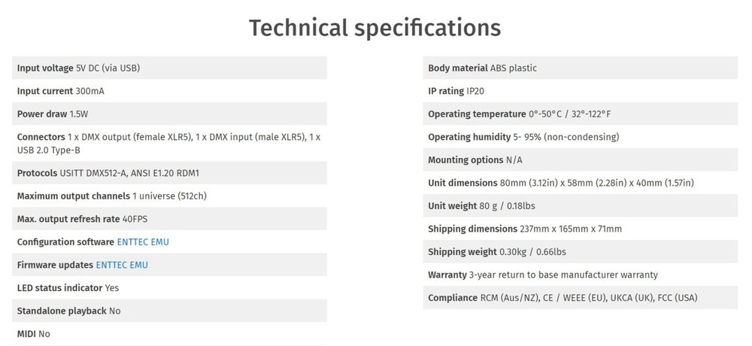Click the Connectors specification row
The image size is (752, 346).
click(x=169, y=144)
